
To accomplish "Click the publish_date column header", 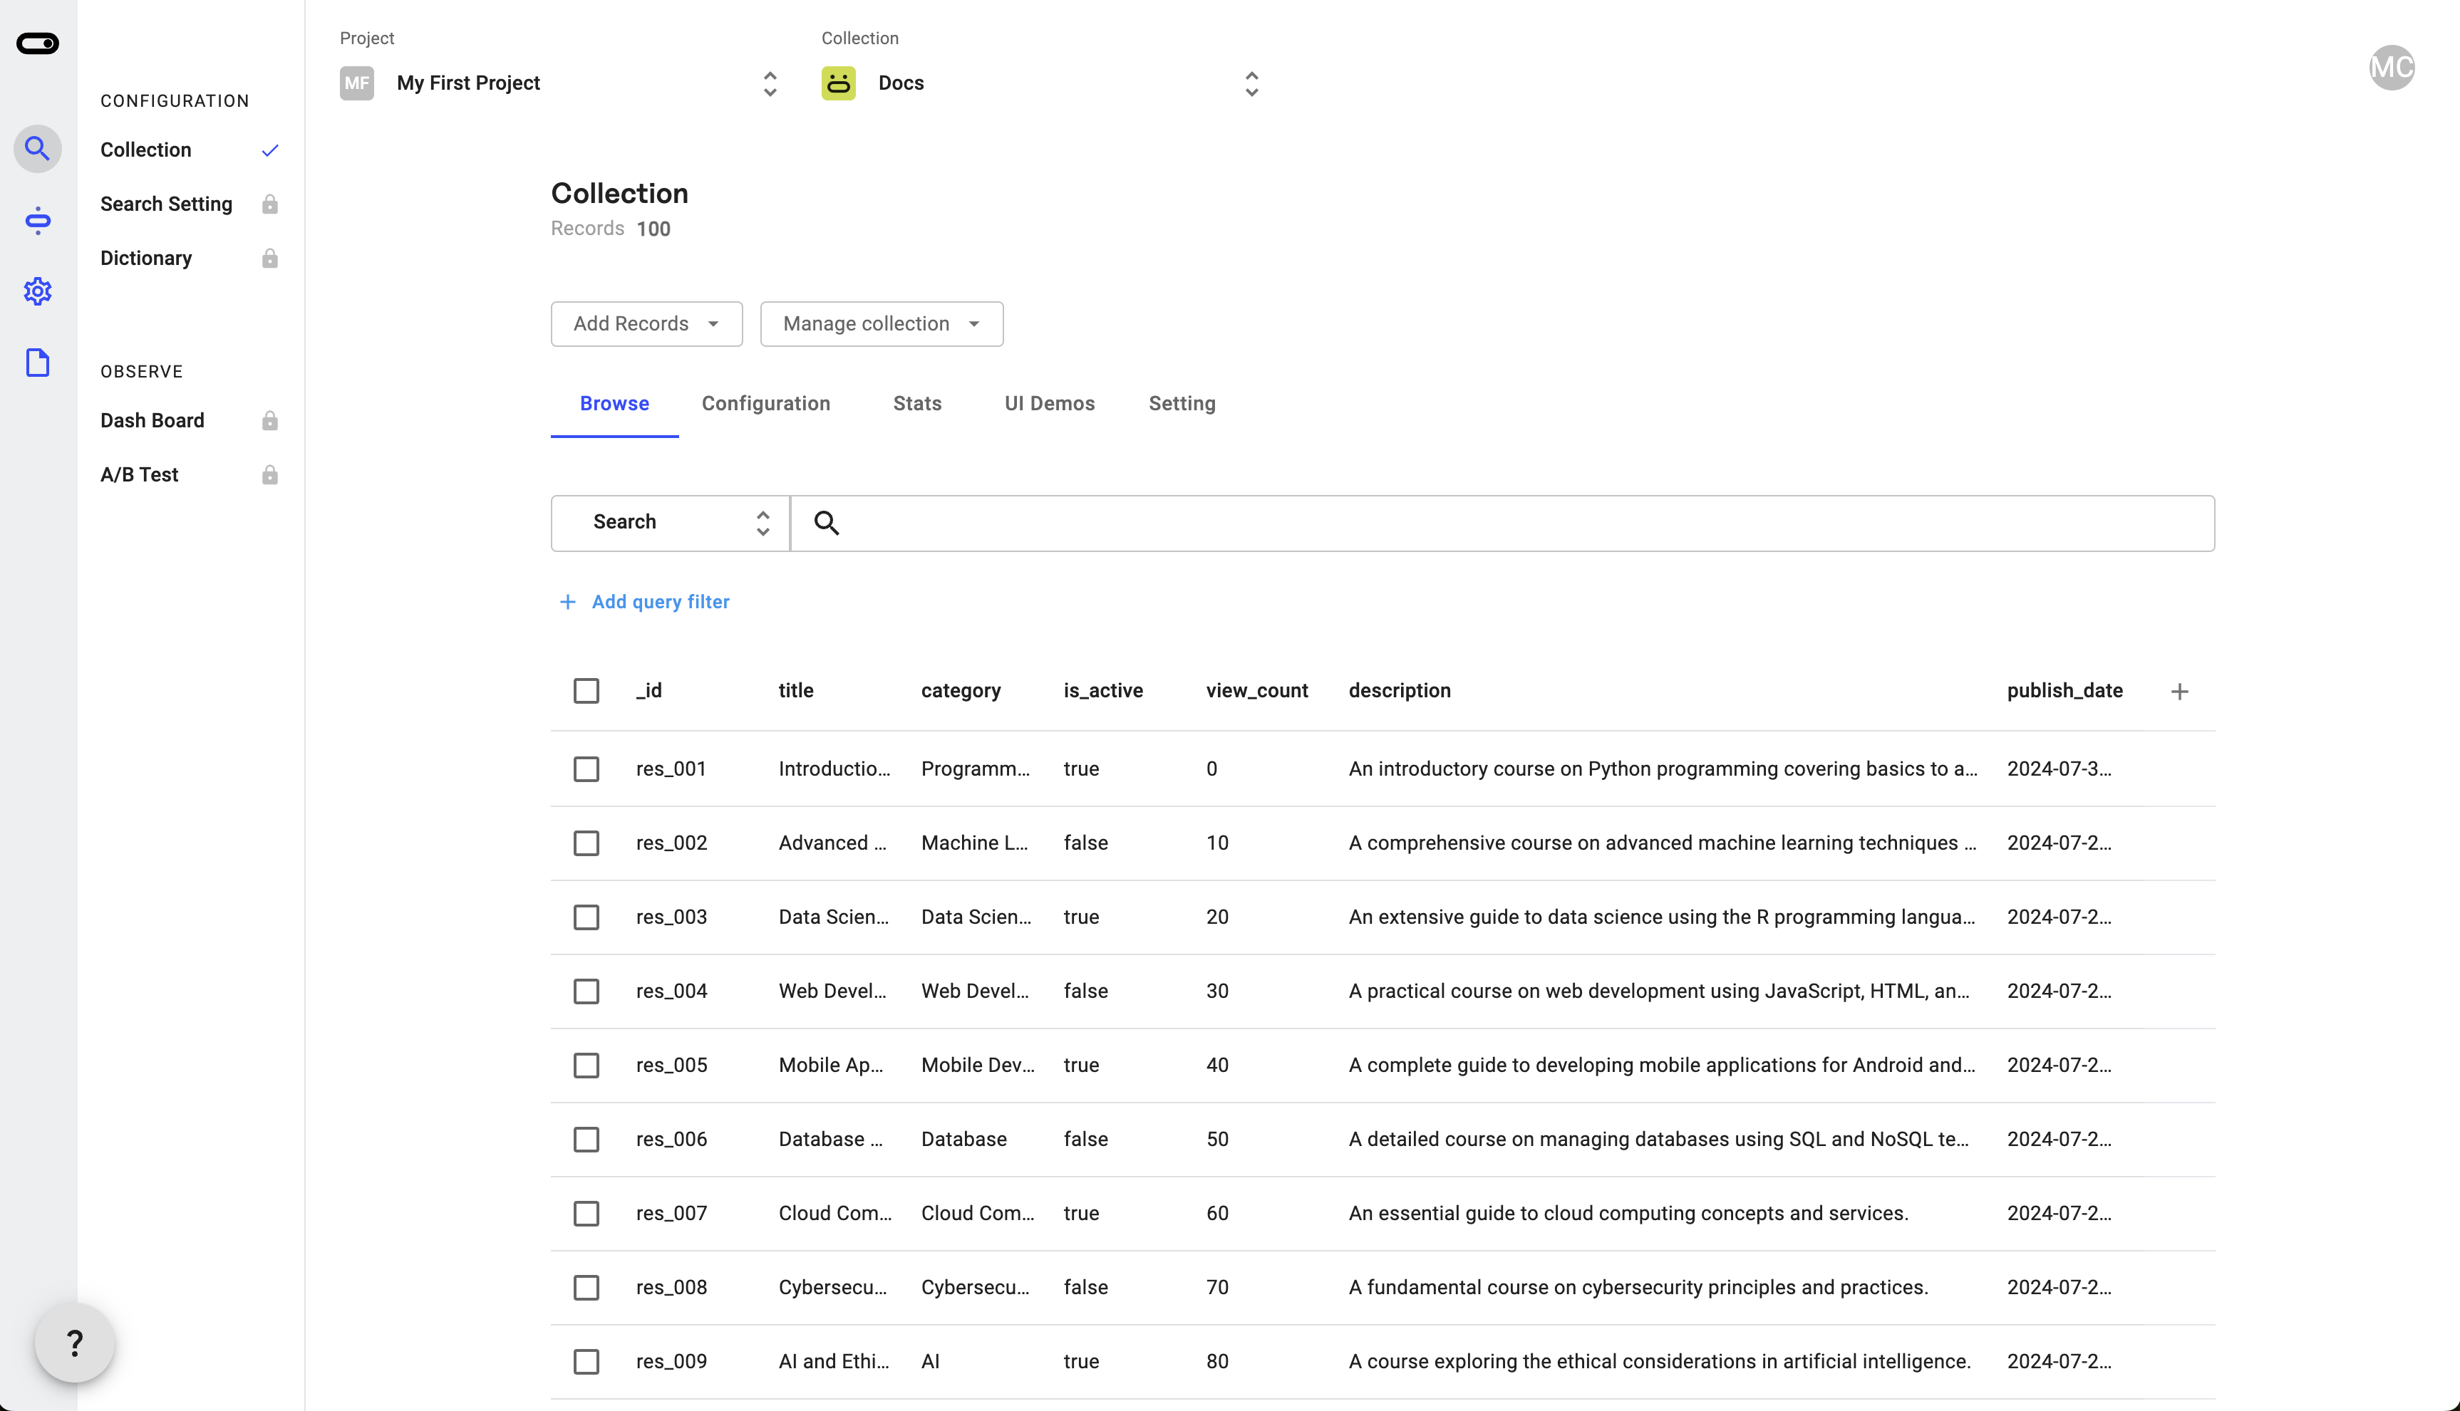I will click(2064, 691).
